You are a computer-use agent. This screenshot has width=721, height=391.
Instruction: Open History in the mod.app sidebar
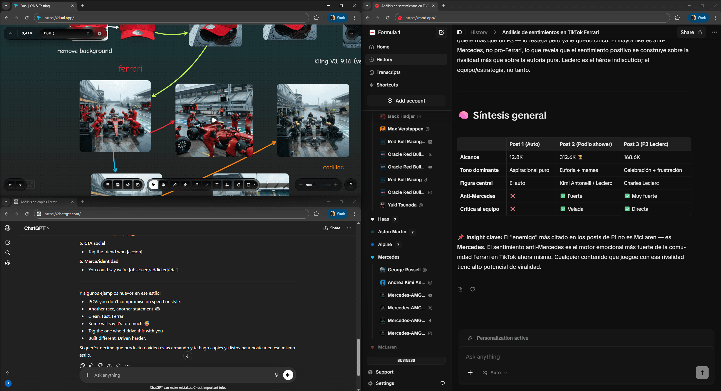[x=406, y=60]
